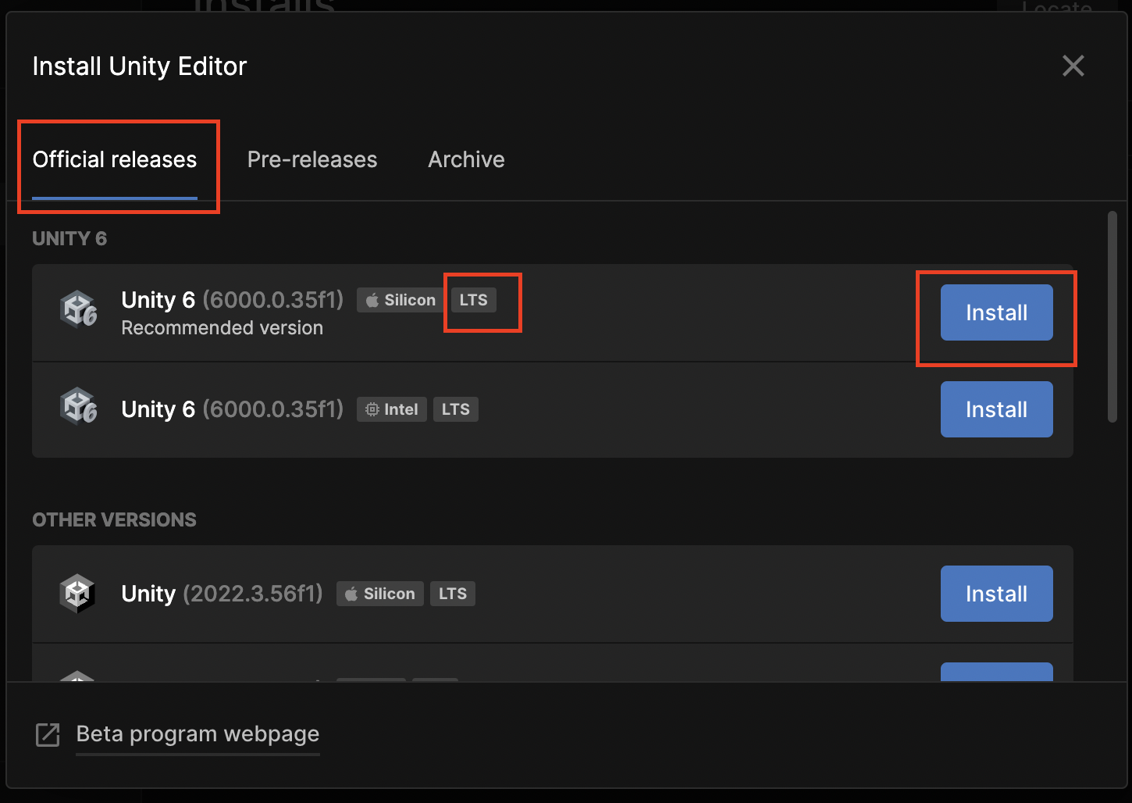Select the Unity (2022.3.56f1) title text
This screenshot has height=803, width=1132.
click(x=222, y=594)
